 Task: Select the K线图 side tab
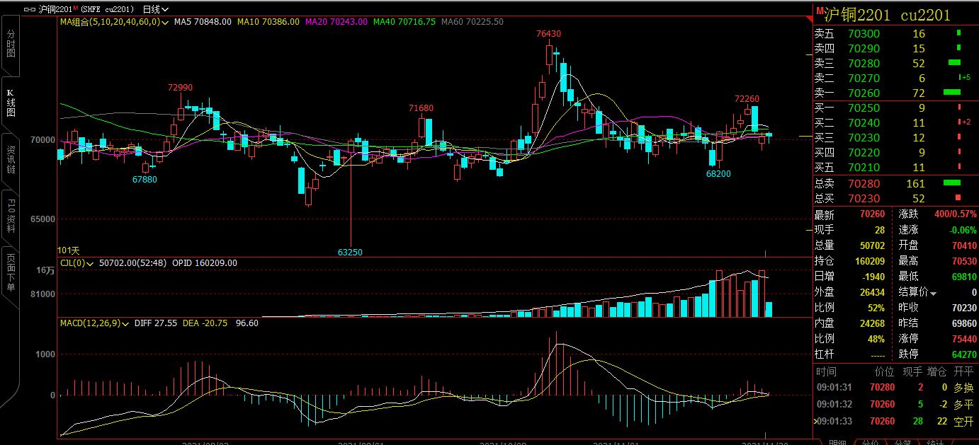11,103
